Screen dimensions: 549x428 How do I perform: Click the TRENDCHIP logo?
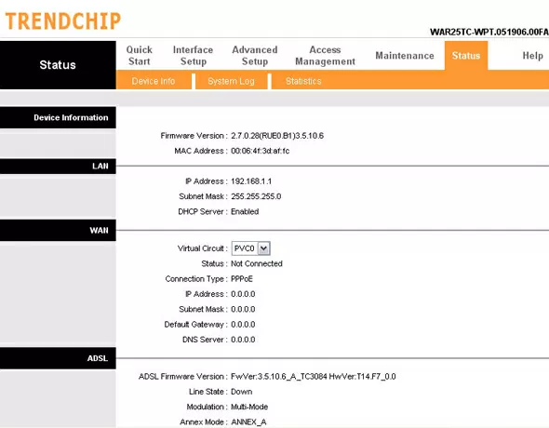(63, 21)
